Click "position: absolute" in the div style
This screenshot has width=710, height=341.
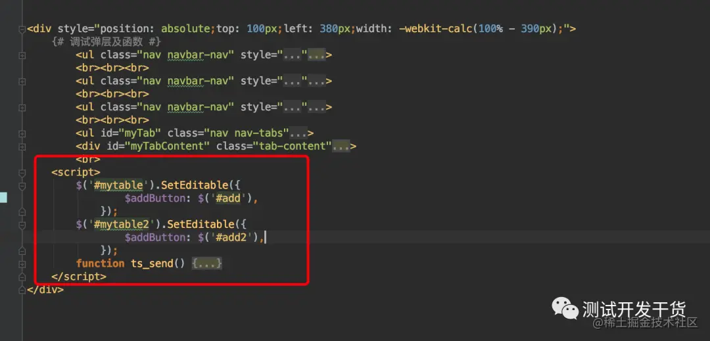click(156, 29)
